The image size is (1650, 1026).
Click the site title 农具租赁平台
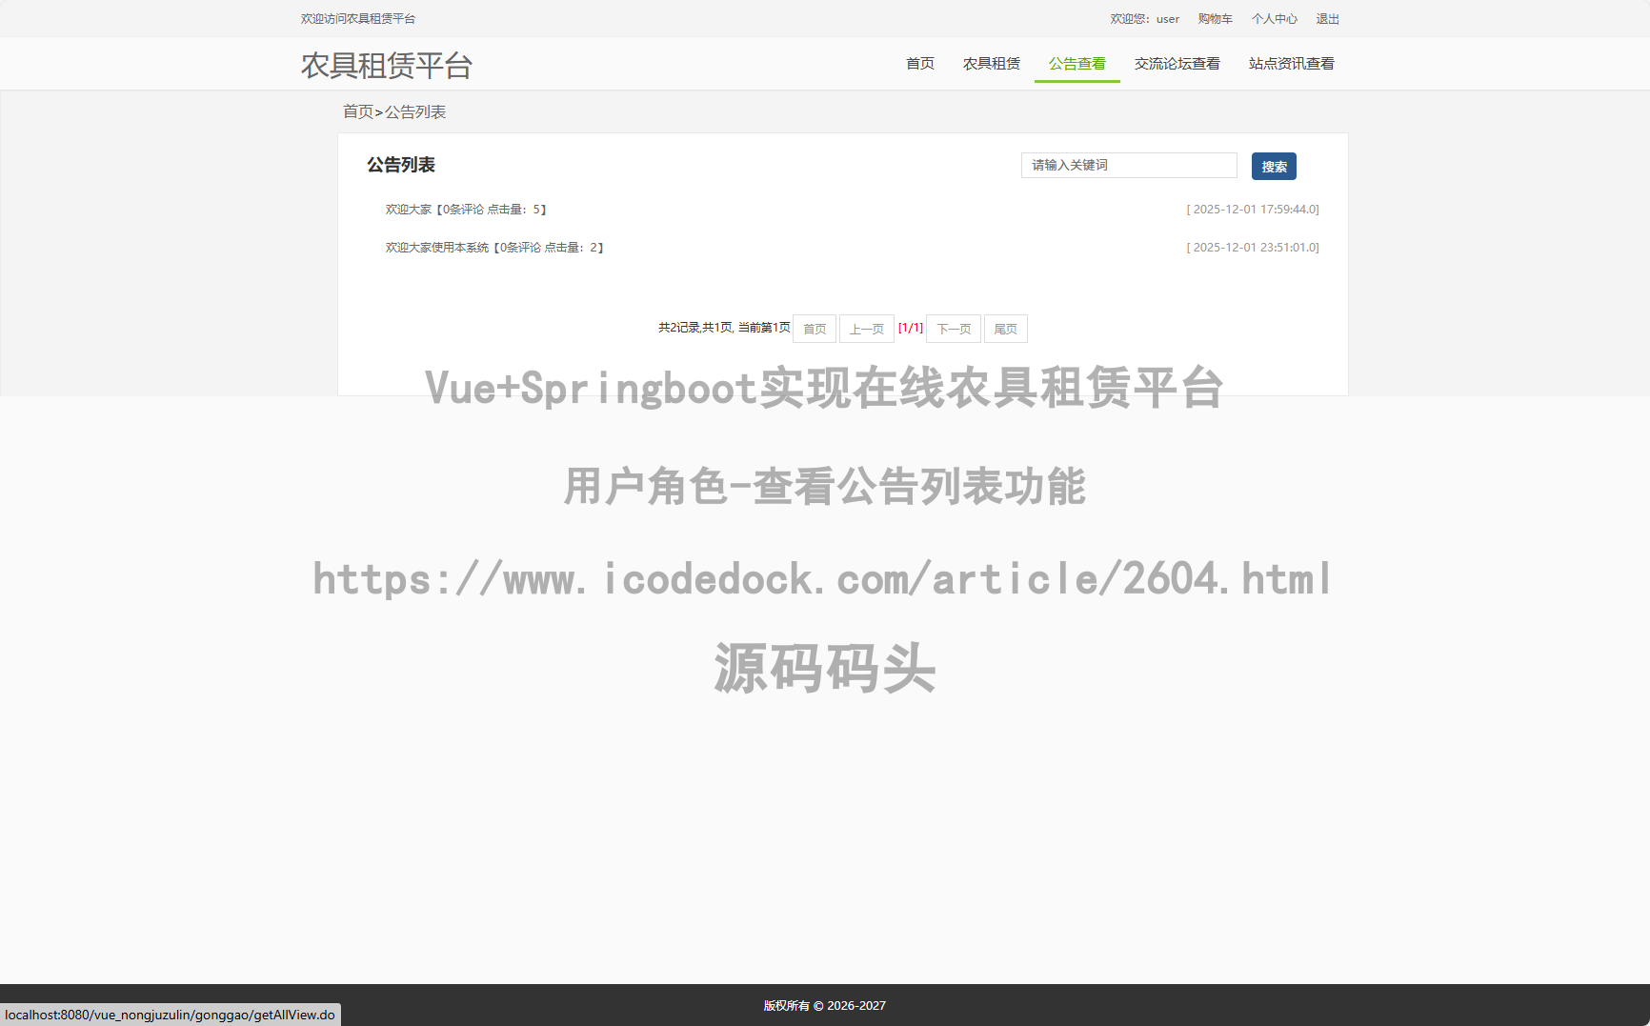click(386, 66)
